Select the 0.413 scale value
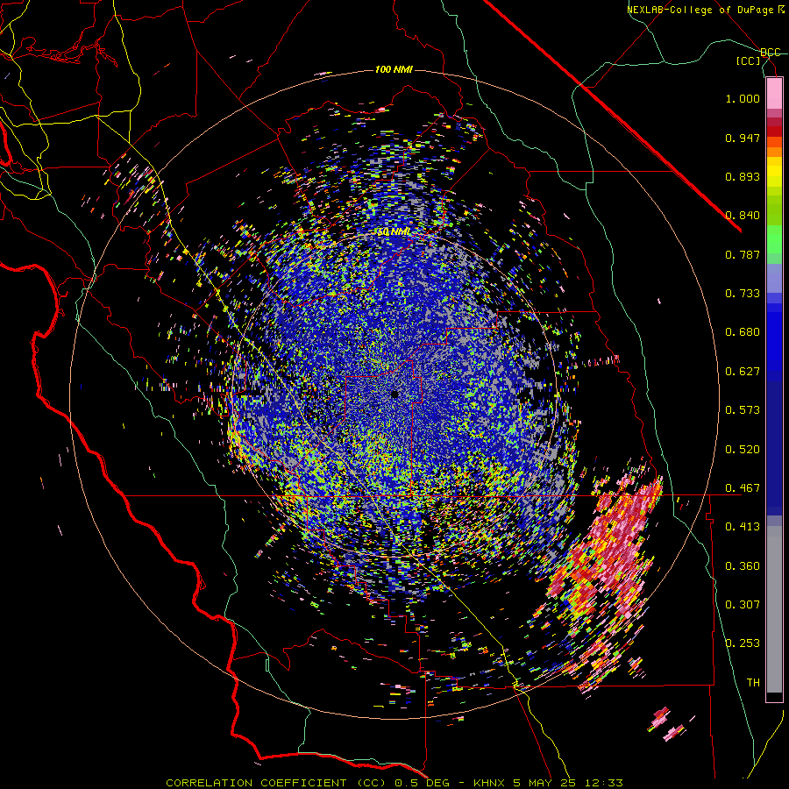The height and width of the screenshot is (789, 789). (x=743, y=527)
